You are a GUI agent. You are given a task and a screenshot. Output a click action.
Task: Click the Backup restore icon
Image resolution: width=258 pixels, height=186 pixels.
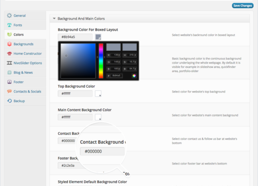click(10, 101)
